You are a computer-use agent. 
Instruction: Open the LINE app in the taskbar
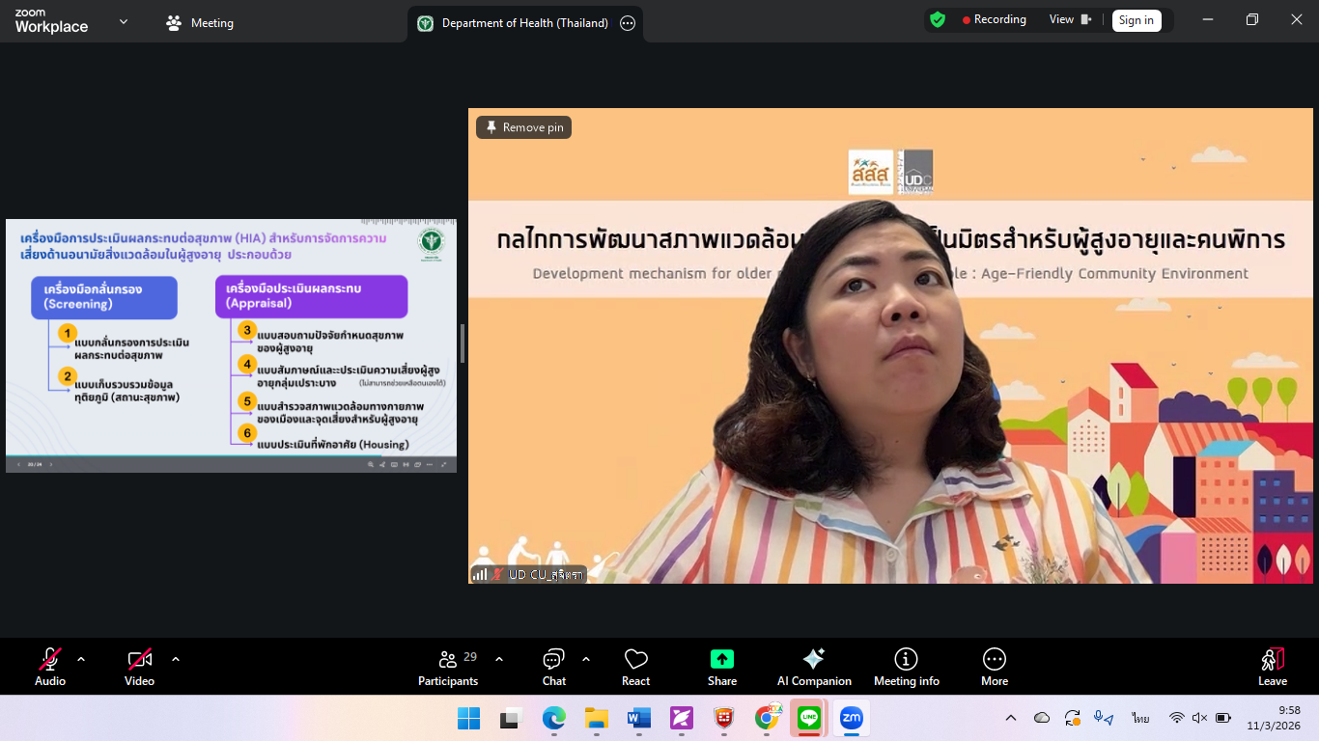pyautogui.click(x=808, y=718)
